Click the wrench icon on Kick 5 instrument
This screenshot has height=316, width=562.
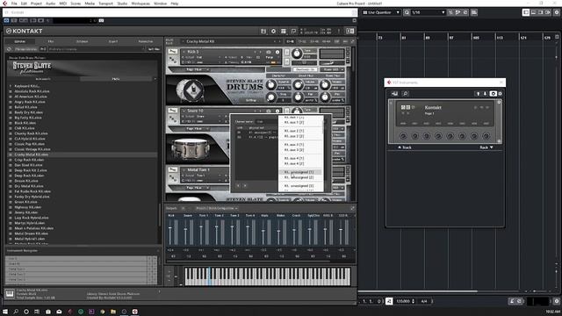(x=173, y=52)
